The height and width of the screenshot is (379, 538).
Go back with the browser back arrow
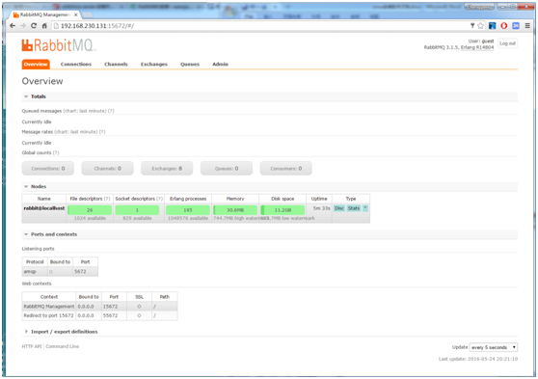coord(13,26)
